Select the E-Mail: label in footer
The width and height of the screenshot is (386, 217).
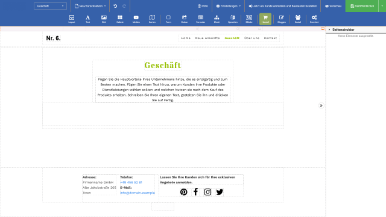126,187
